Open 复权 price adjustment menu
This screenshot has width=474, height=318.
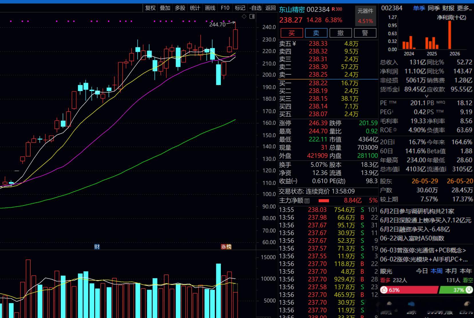coord(150,8)
